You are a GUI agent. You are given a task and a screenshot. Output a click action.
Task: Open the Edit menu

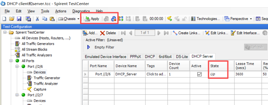point(19,11)
